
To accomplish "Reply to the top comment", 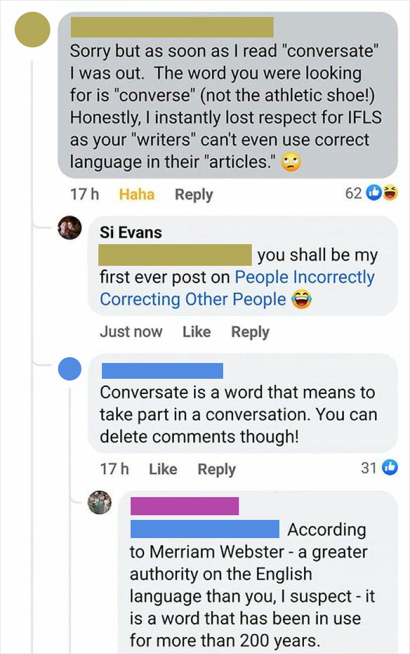I will pos(193,194).
